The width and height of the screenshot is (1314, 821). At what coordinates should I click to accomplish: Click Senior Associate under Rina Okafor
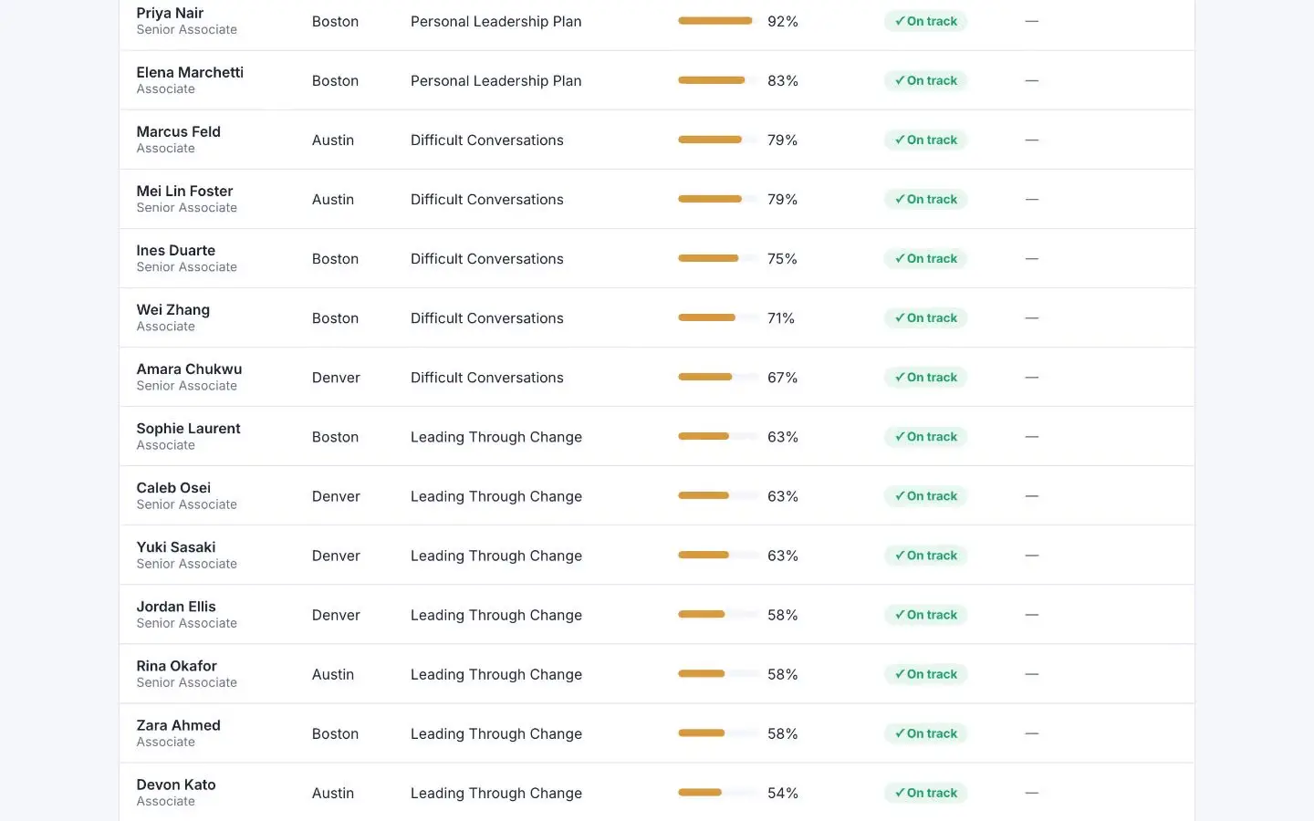[x=186, y=682]
